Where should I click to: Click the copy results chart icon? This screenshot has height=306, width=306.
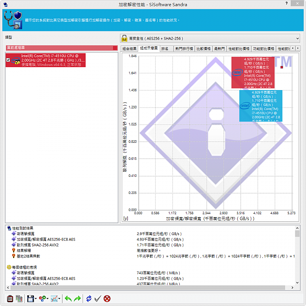19,299
